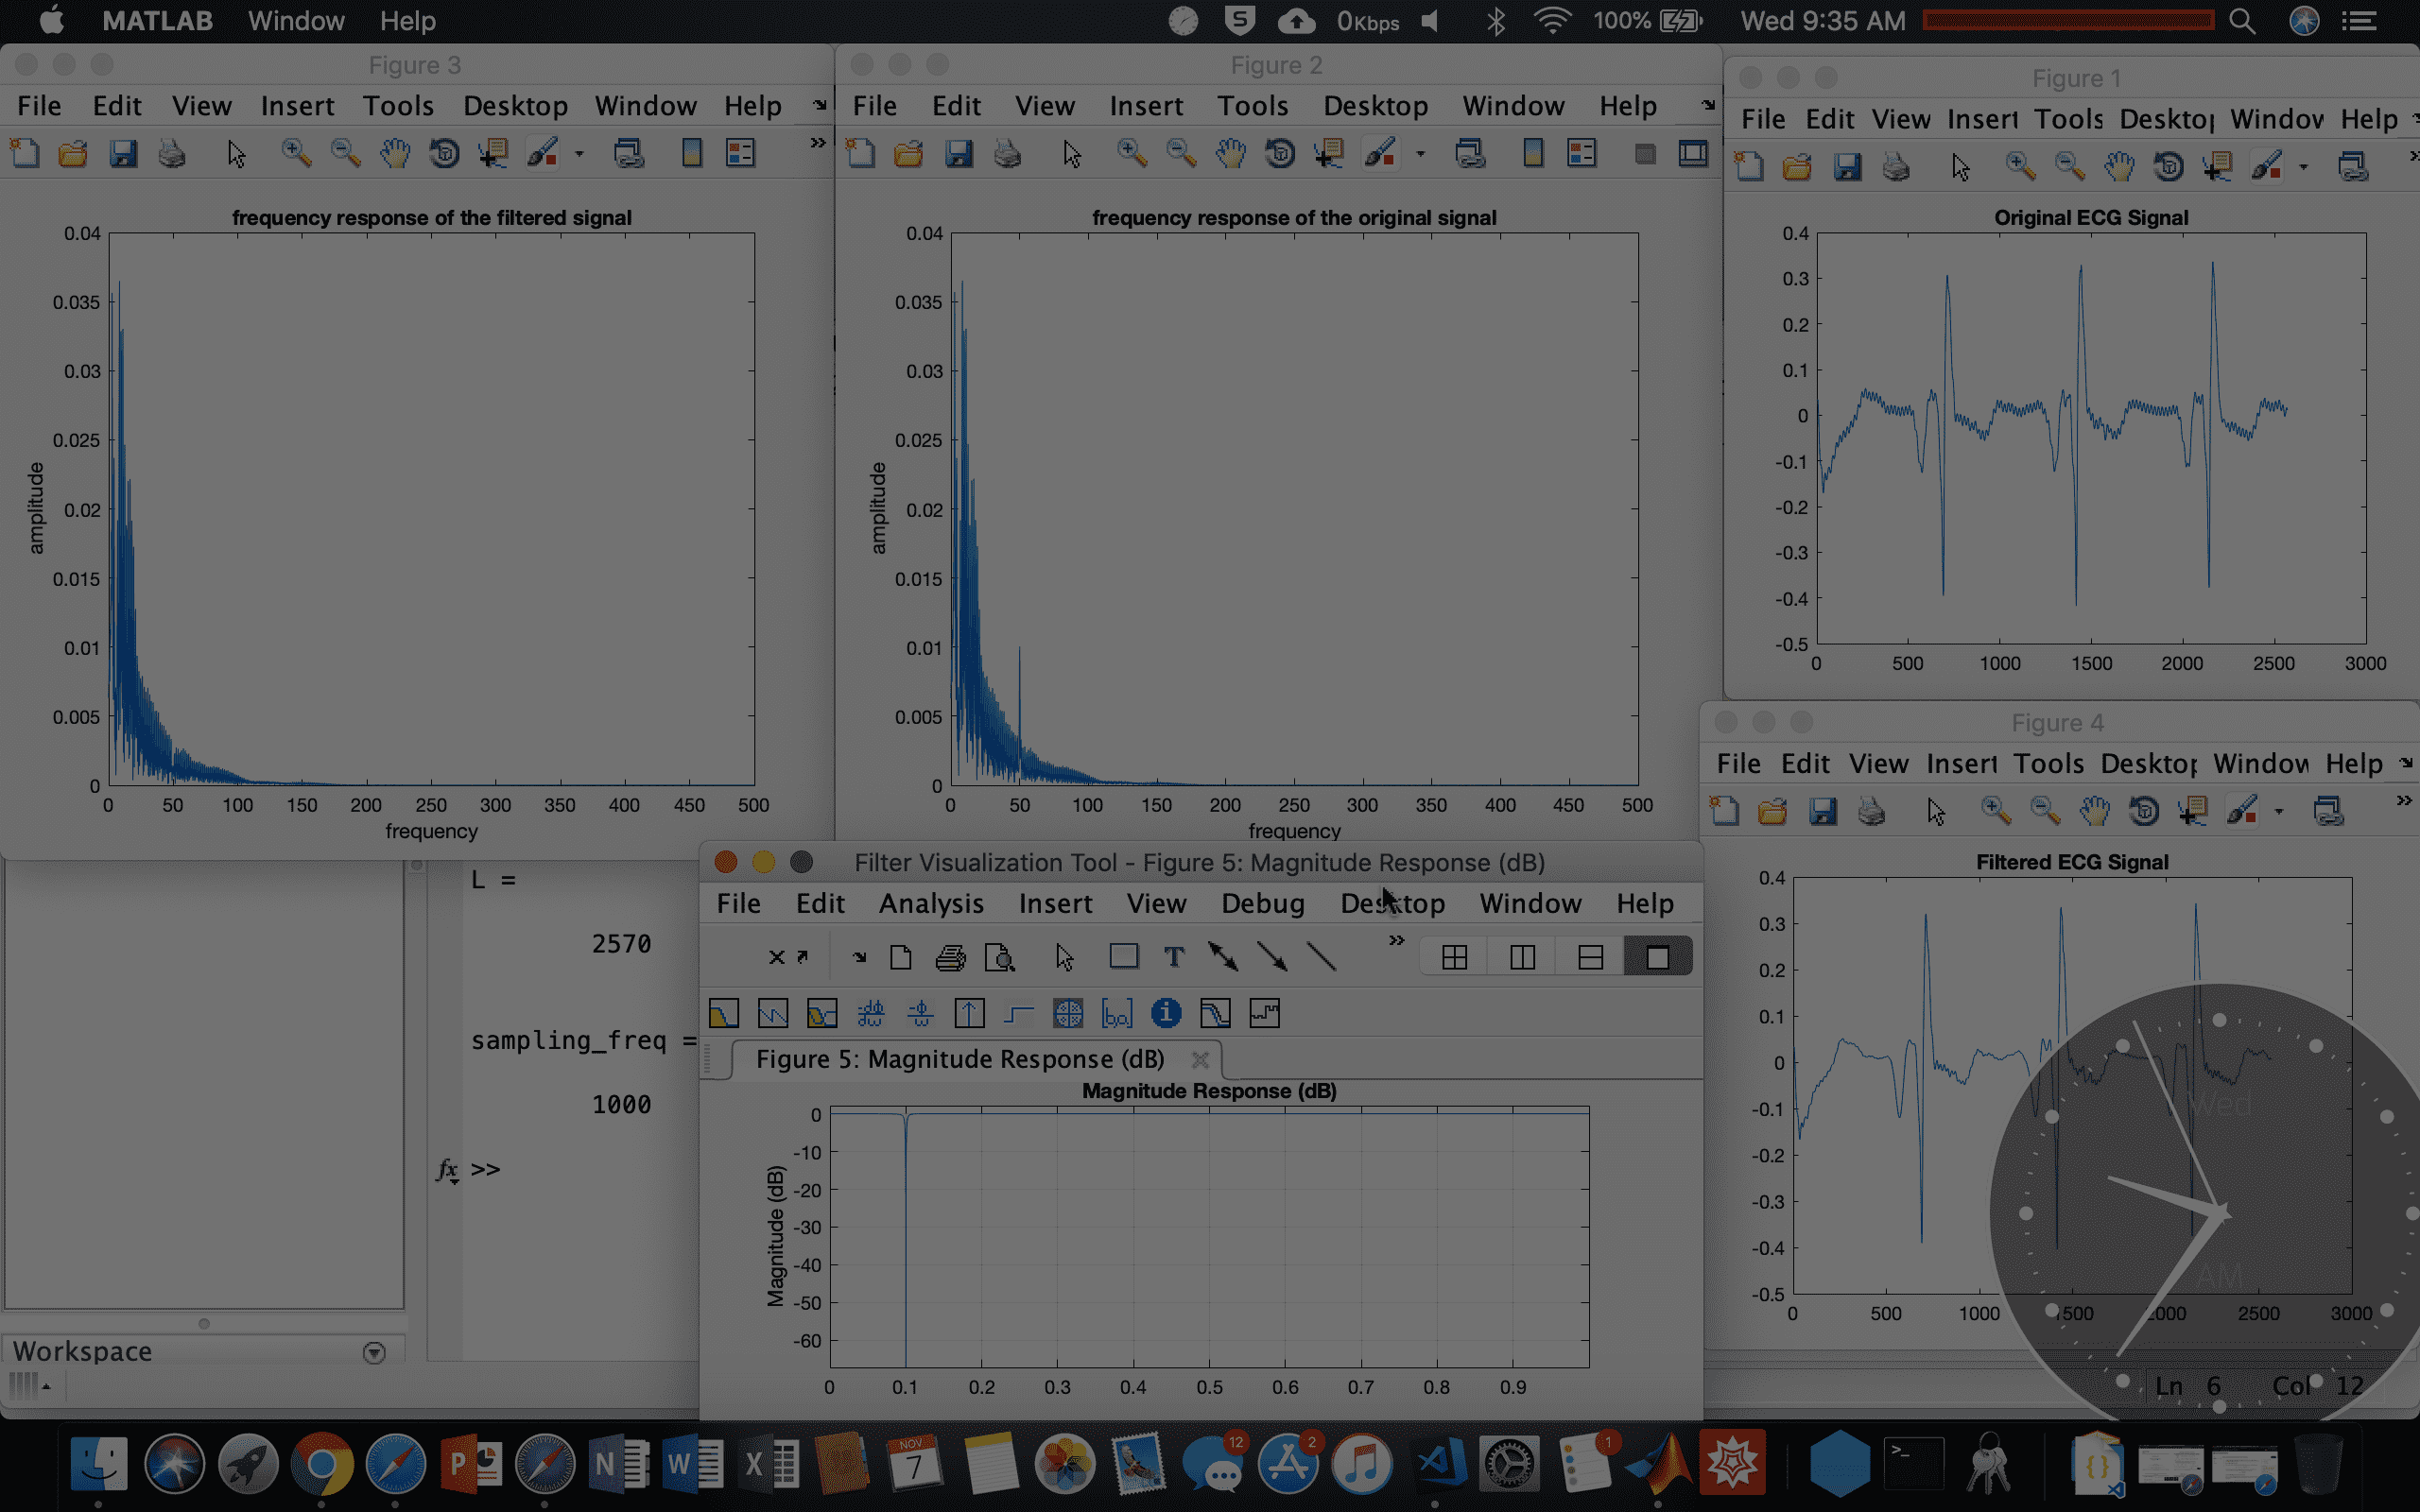Viewport: 2420px width, 1512px height.
Task: Open the Insert menu in Figure 2
Action: [x=1147, y=105]
